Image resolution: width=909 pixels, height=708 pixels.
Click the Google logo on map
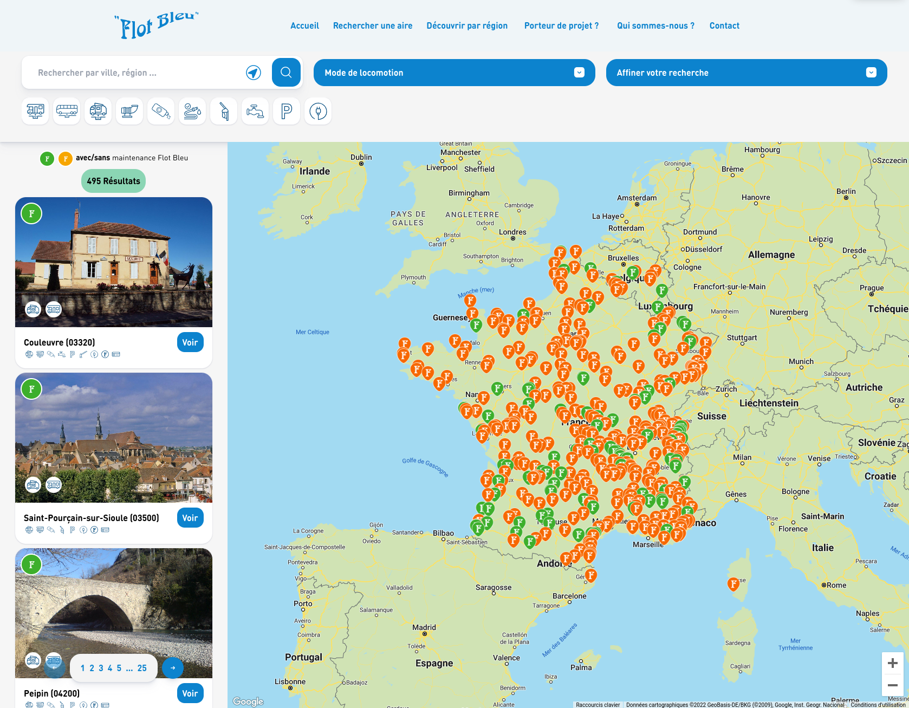pos(248,701)
